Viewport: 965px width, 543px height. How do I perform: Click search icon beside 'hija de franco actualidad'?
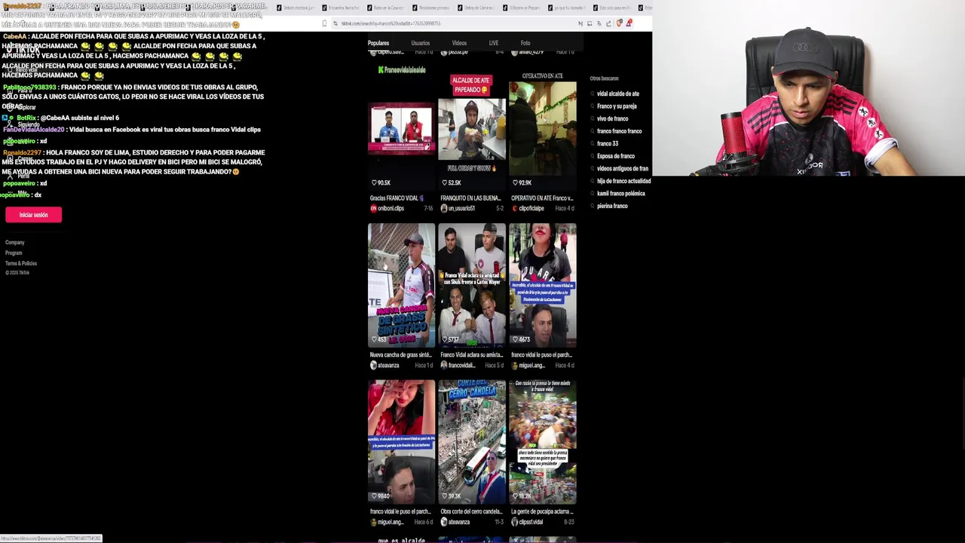click(593, 181)
